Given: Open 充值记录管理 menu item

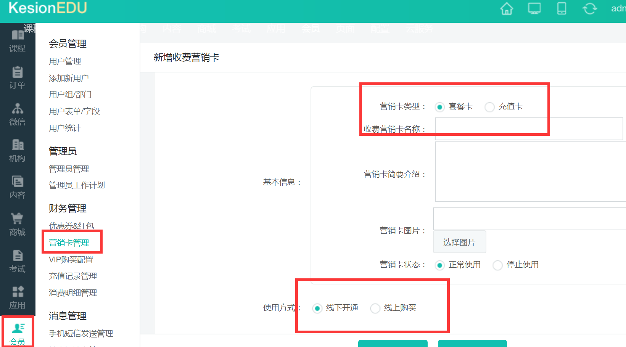Looking at the screenshot, I should coord(73,276).
